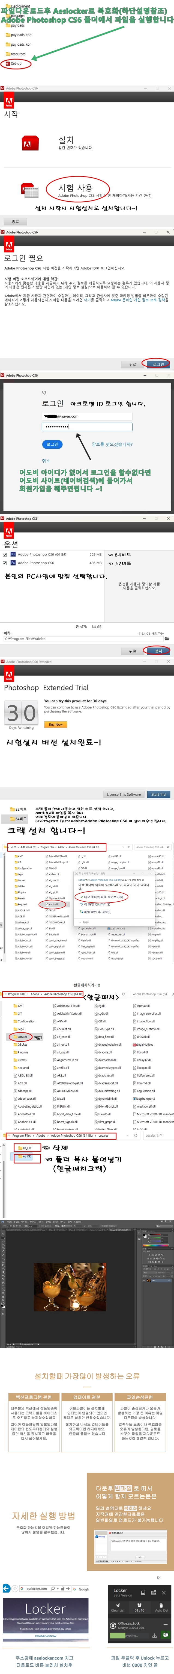This screenshot has width=174, height=1674.
Task: Click blue 로그인 button under password field
Action: [x=53, y=445]
